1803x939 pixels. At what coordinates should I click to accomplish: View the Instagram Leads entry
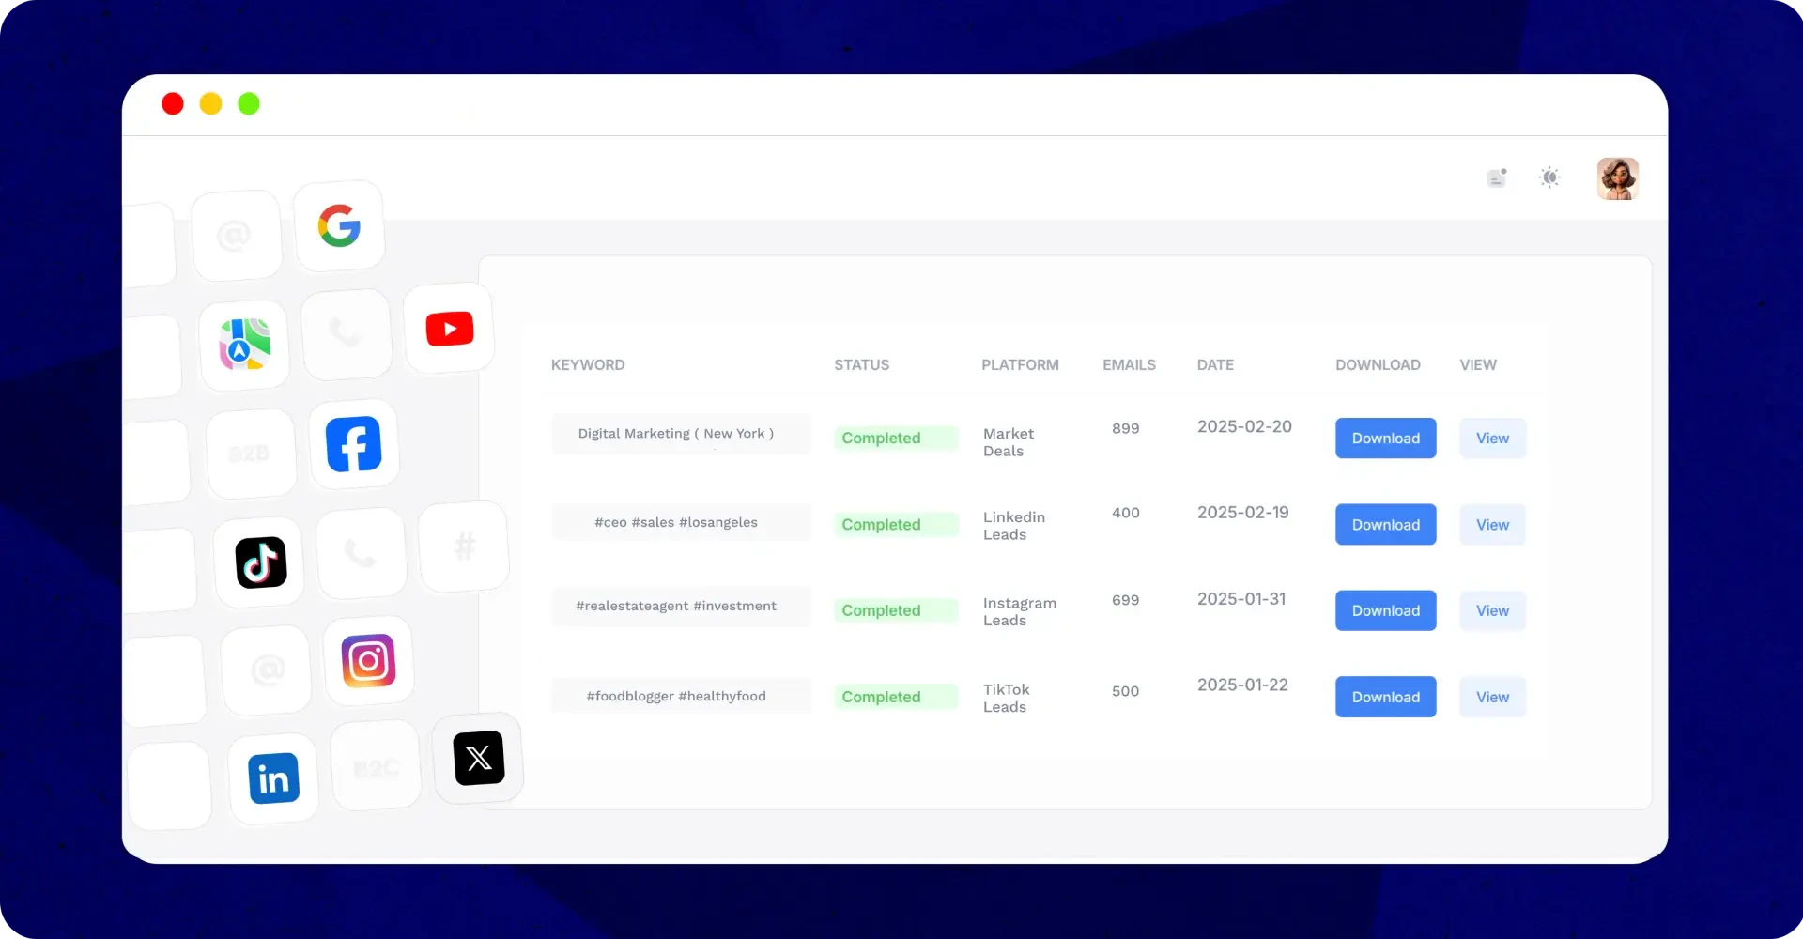(x=1492, y=610)
